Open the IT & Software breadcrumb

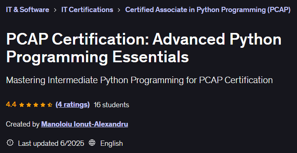27,10
